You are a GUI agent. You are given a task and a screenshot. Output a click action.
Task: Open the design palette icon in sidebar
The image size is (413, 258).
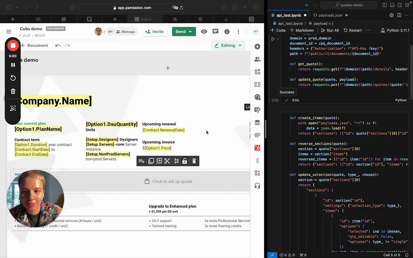pos(257,97)
